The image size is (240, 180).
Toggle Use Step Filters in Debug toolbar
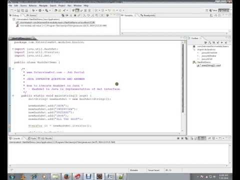[x=102, y=15]
